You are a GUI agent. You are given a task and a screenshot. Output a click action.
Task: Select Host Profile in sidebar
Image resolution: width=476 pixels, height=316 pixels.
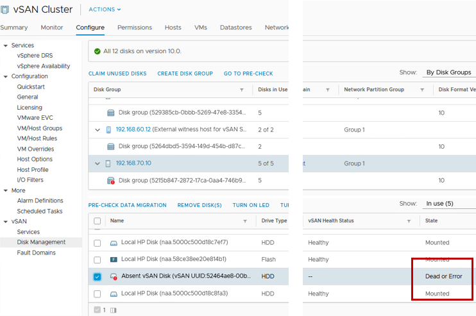click(33, 170)
